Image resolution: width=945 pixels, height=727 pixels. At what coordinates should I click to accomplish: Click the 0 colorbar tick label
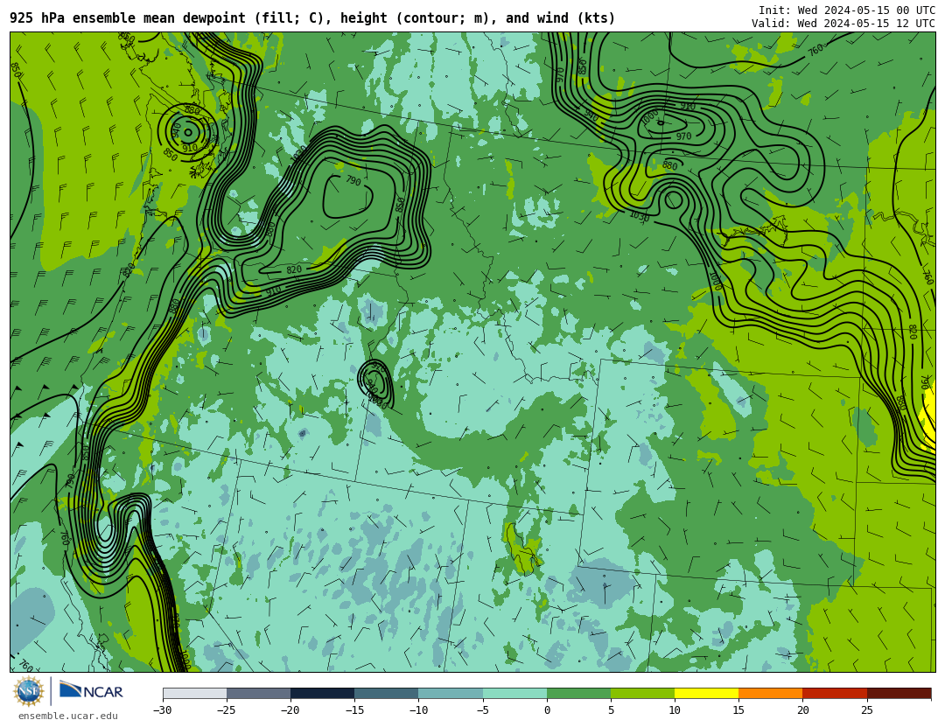point(547,710)
